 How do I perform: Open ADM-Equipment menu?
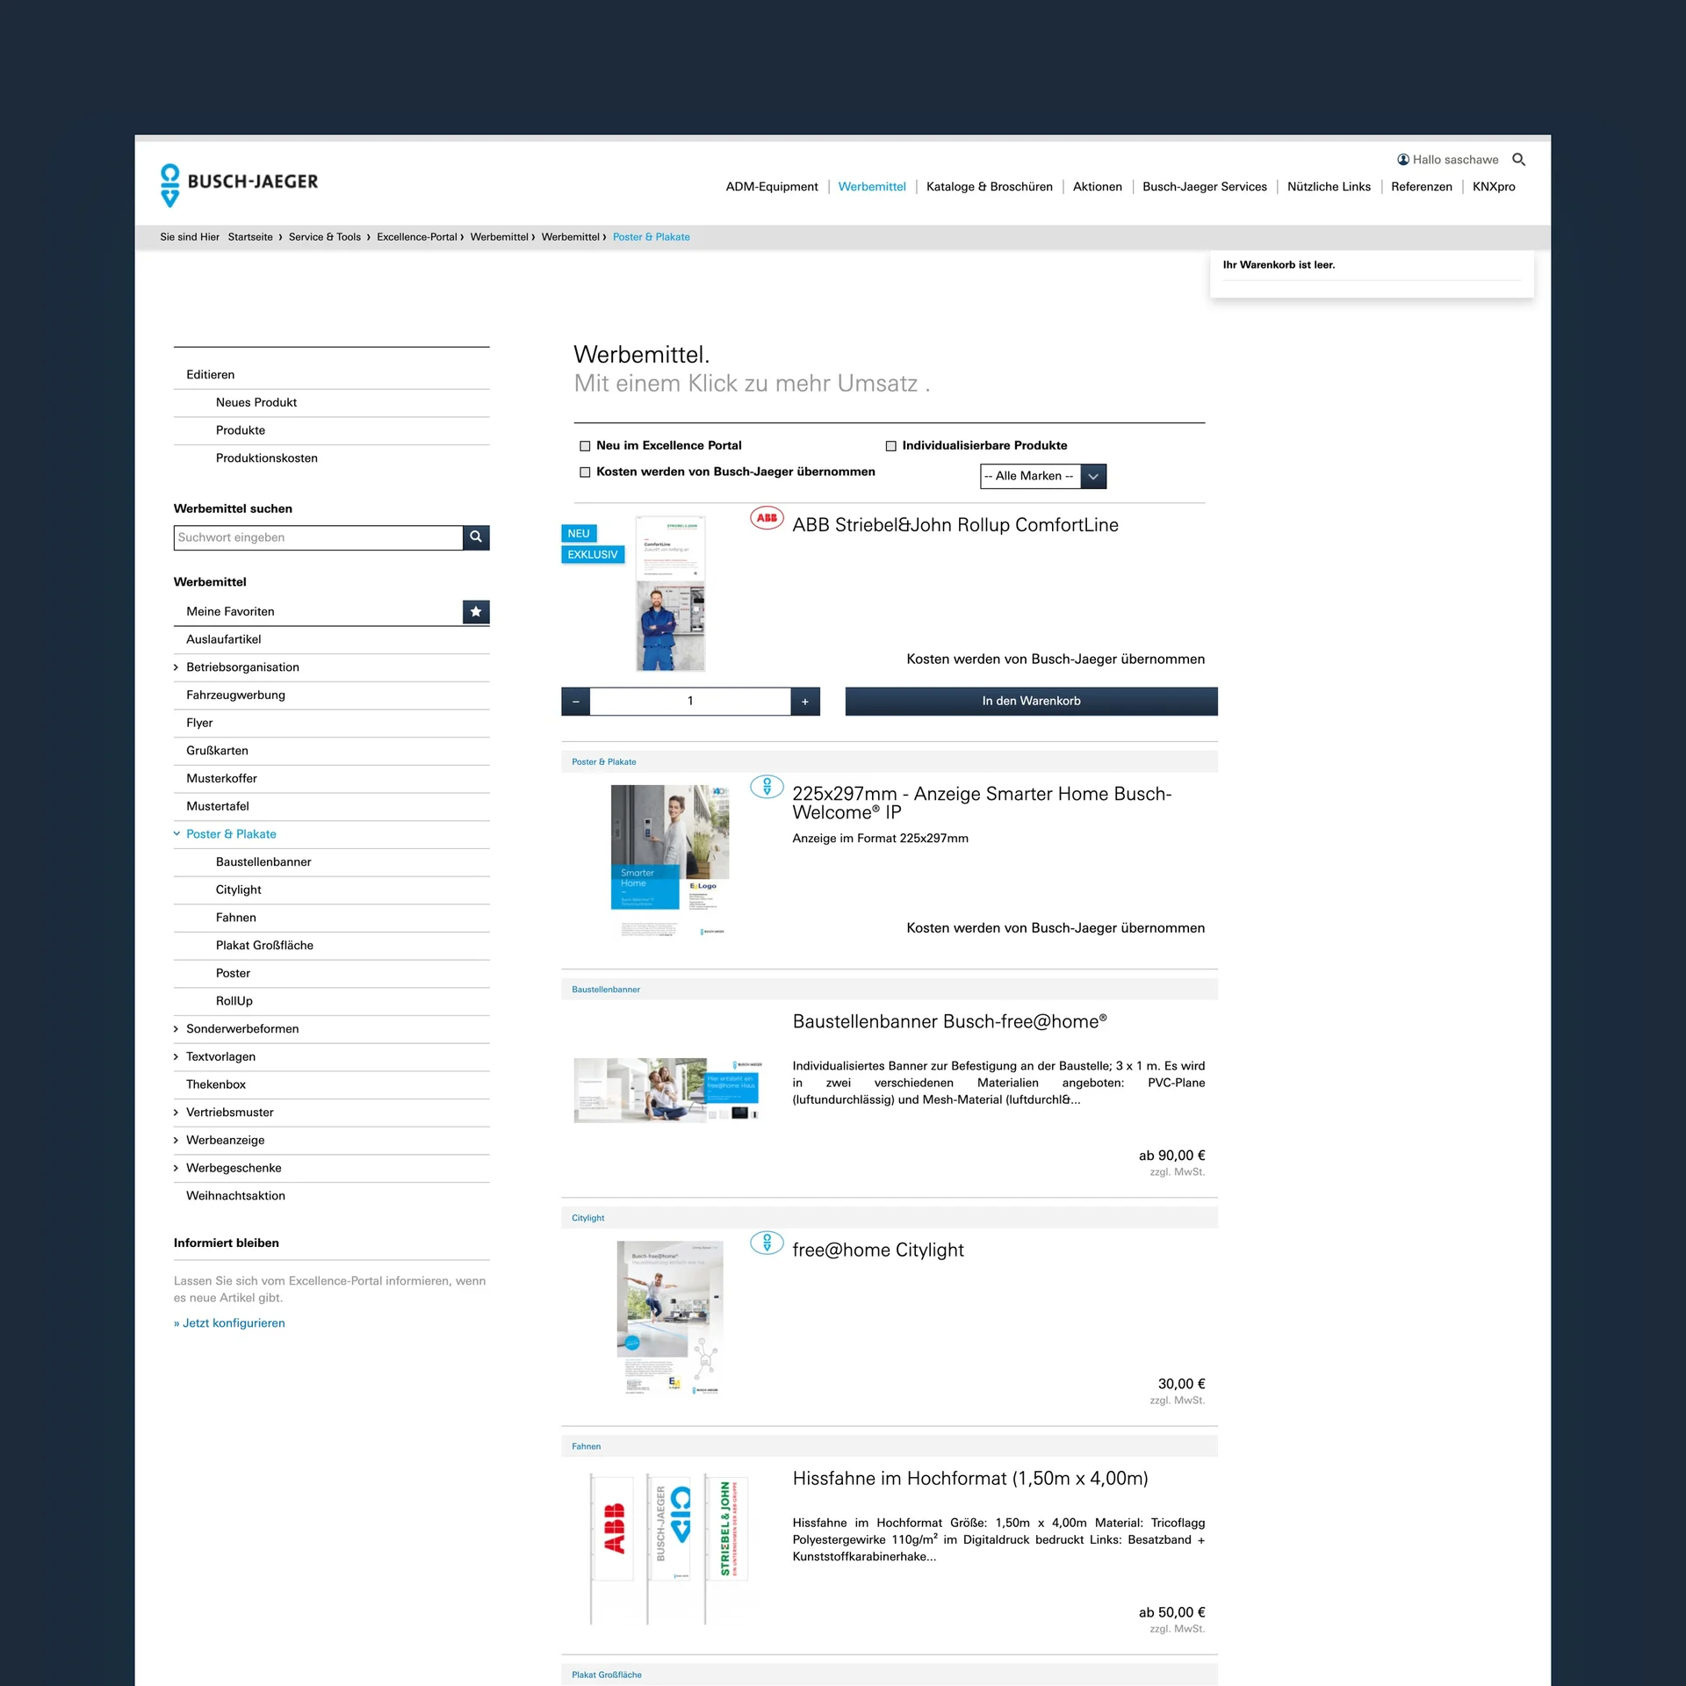pos(772,187)
